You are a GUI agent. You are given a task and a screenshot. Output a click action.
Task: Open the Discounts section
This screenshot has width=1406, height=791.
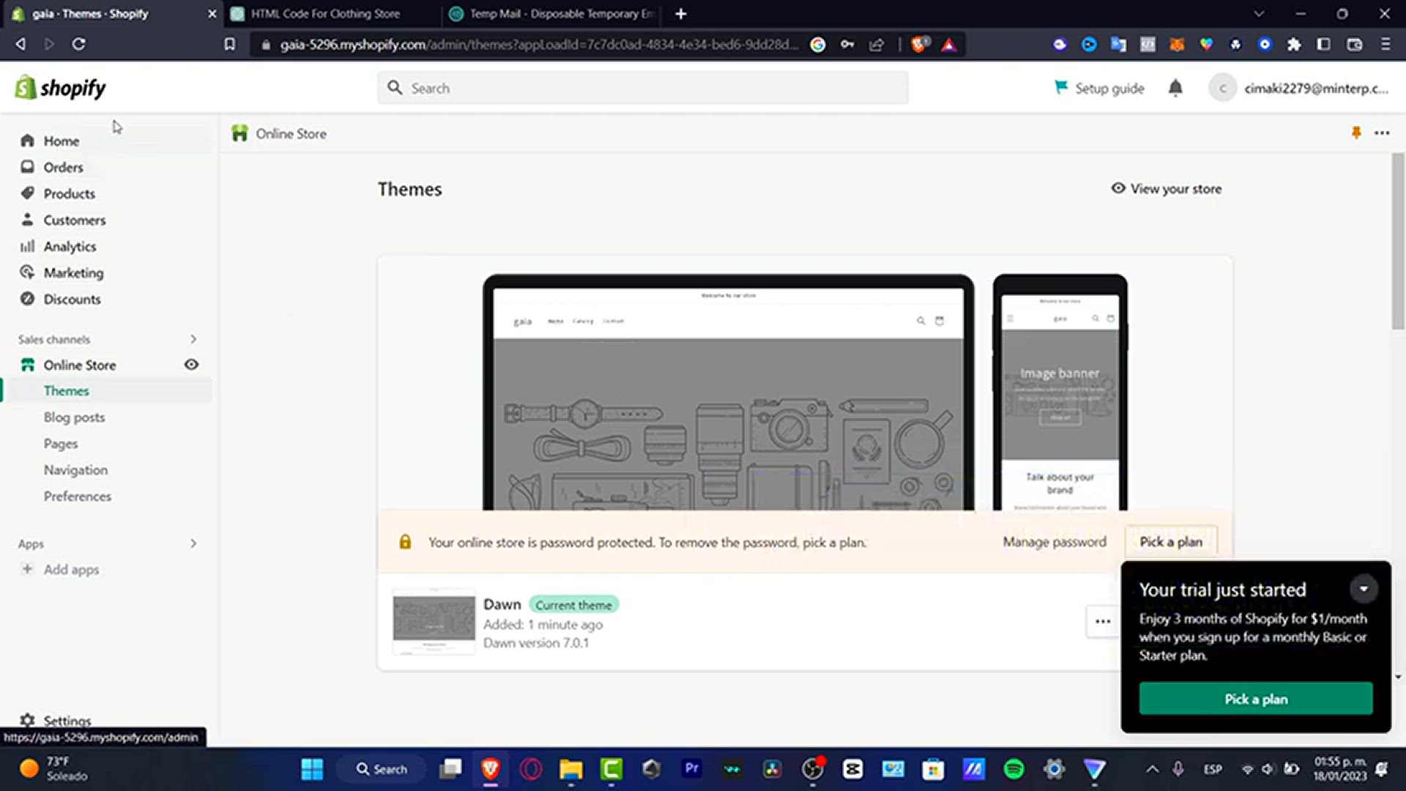[72, 299]
